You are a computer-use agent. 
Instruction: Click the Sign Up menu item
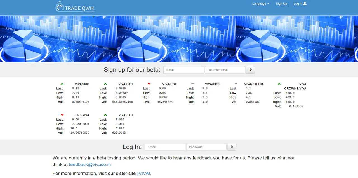click(281, 4)
